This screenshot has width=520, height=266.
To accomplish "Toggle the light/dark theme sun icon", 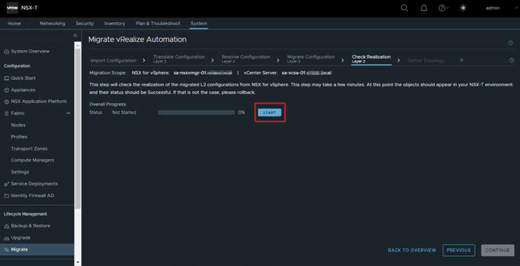I will (463, 8).
